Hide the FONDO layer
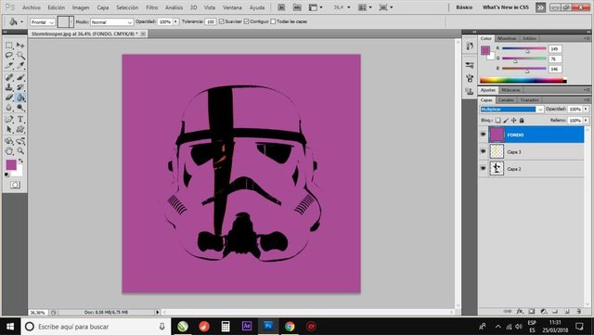The height and width of the screenshot is (335, 594). click(x=483, y=135)
